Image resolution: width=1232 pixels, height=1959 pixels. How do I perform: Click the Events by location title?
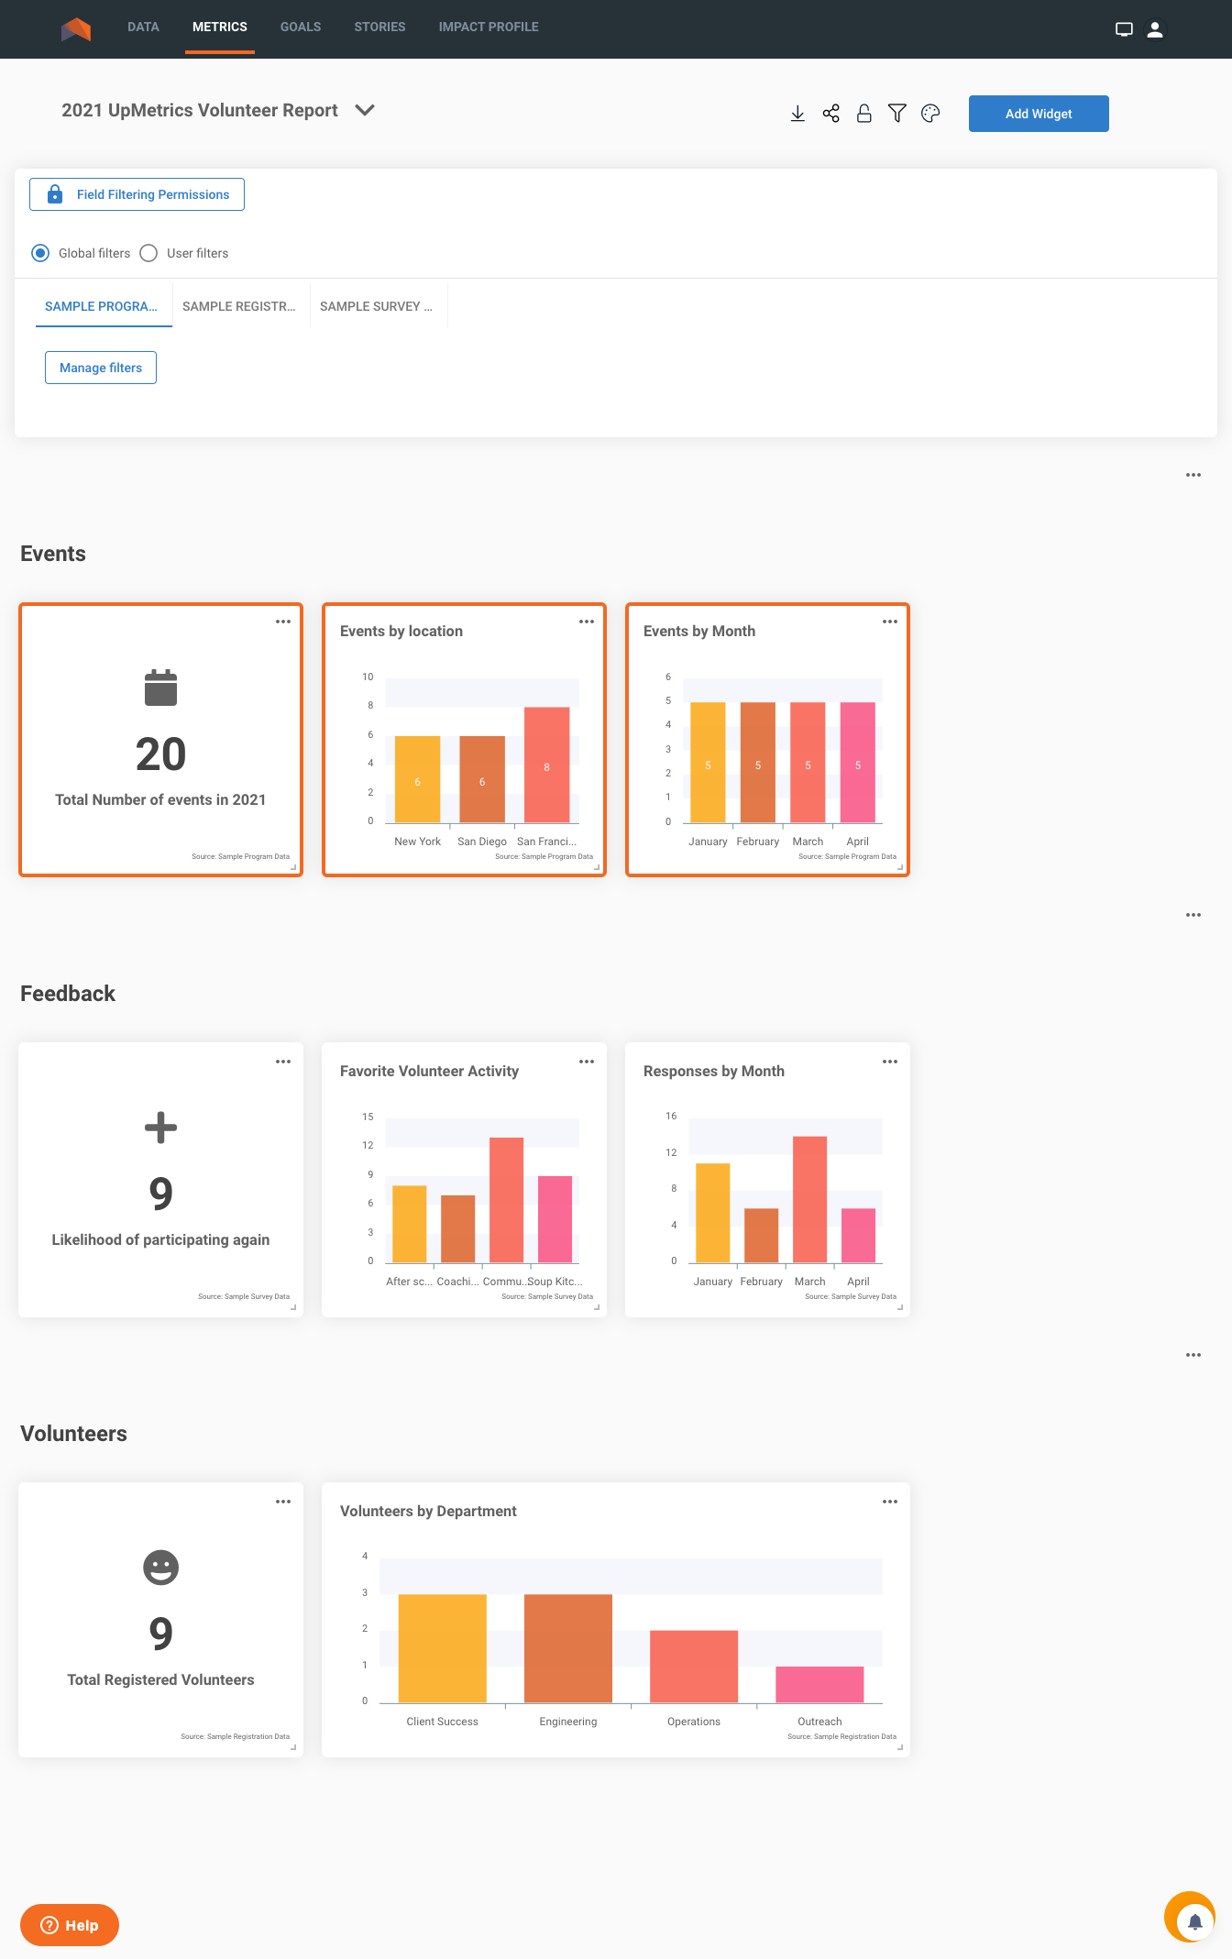401,631
